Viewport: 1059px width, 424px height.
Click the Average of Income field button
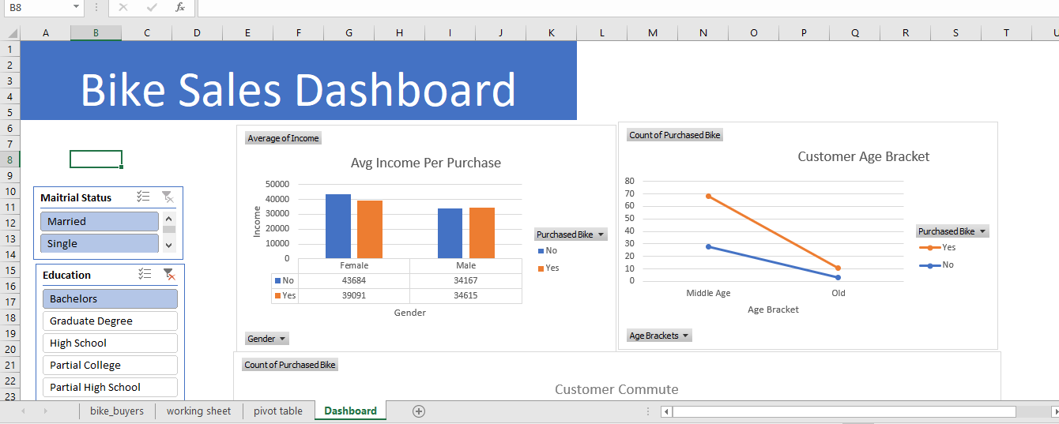283,138
